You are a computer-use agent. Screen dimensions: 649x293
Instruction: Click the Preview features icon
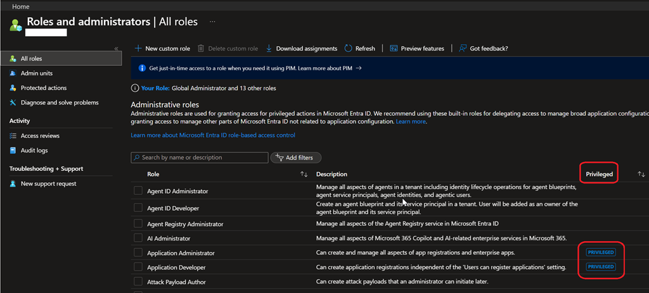pyautogui.click(x=394, y=49)
